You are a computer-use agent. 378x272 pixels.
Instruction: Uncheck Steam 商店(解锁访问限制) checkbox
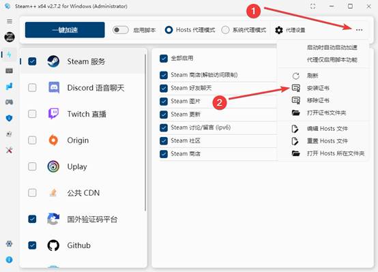pos(164,75)
